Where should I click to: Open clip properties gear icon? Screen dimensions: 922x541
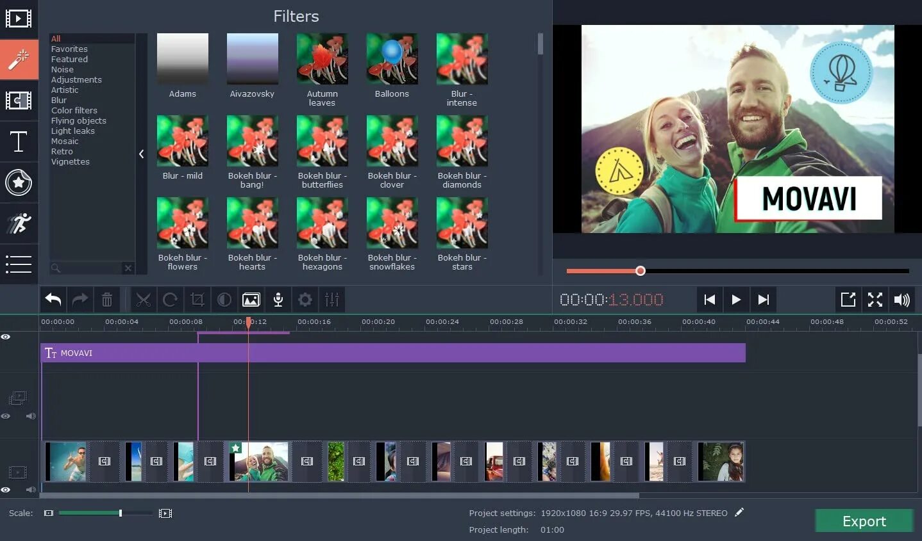[x=305, y=300]
